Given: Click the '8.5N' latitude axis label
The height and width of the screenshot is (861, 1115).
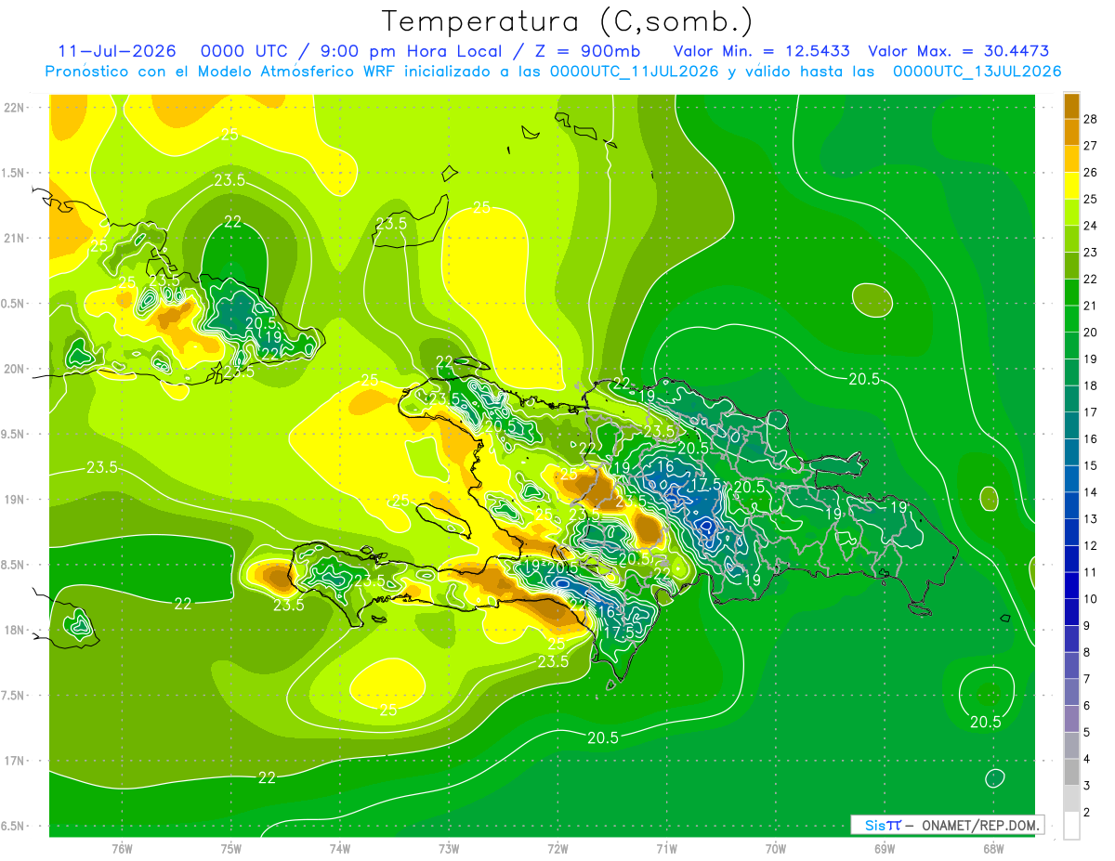Looking at the screenshot, I should [14, 565].
